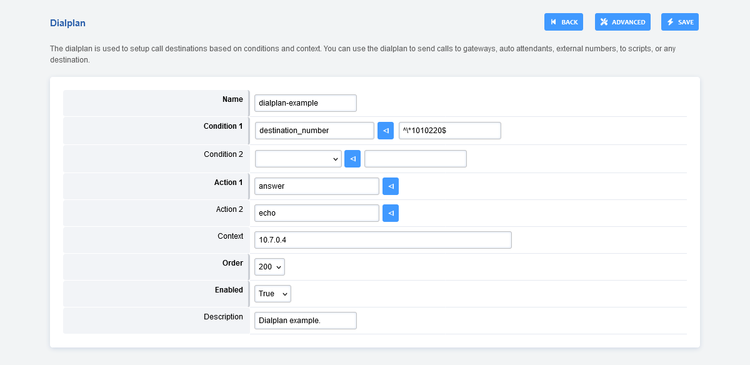Viewport: 750px width, 365px height.
Task: Expand the Order dropdown showing 200
Action: pos(269,267)
